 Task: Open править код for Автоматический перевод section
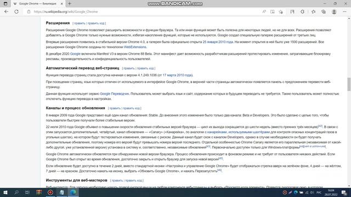click(x=145, y=68)
